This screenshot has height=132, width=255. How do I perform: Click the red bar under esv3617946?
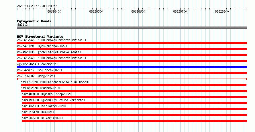pos(132,43)
